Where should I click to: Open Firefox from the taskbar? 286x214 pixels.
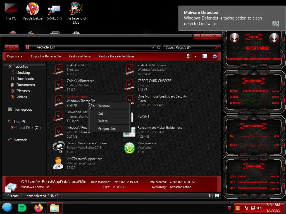39,208
